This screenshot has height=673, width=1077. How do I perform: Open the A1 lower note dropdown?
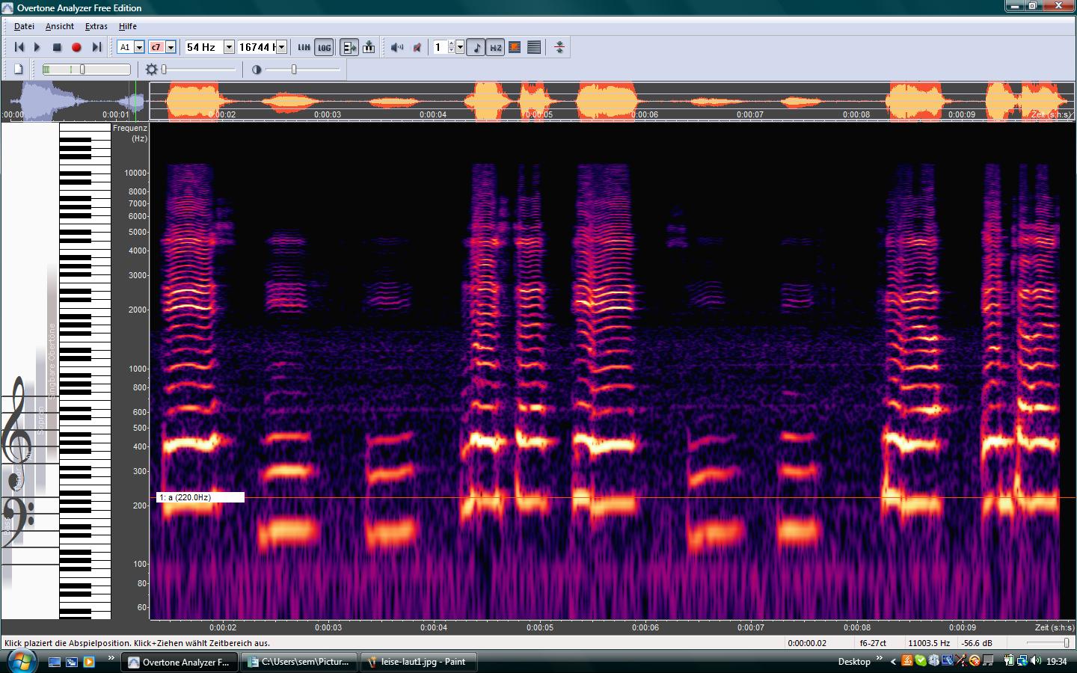pyautogui.click(x=139, y=47)
